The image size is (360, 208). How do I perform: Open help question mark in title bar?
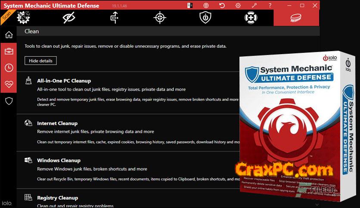270,6
